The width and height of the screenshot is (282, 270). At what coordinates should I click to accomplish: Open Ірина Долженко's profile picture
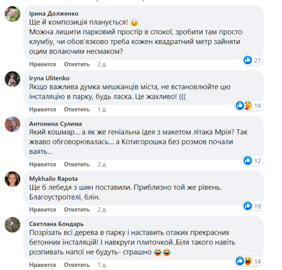[x=12, y=15]
